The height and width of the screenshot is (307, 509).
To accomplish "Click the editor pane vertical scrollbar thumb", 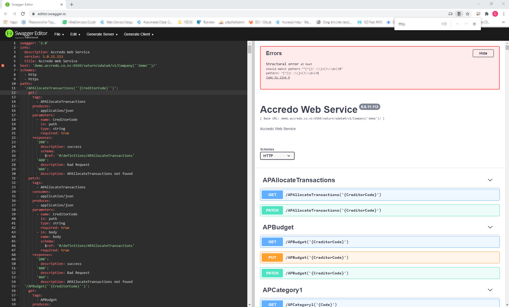I will [249, 49].
